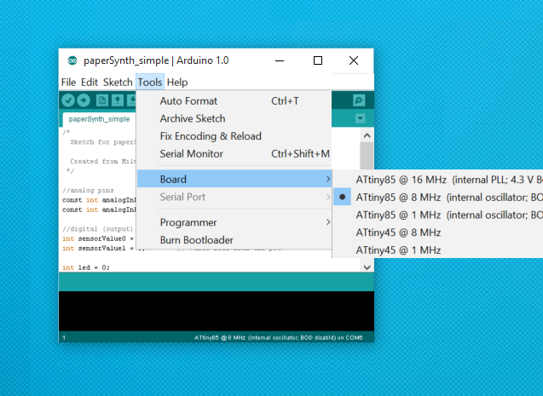This screenshot has height=396, width=543.
Task: Open Serial Monitor from Tools menu
Action: pyautogui.click(x=234, y=153)
